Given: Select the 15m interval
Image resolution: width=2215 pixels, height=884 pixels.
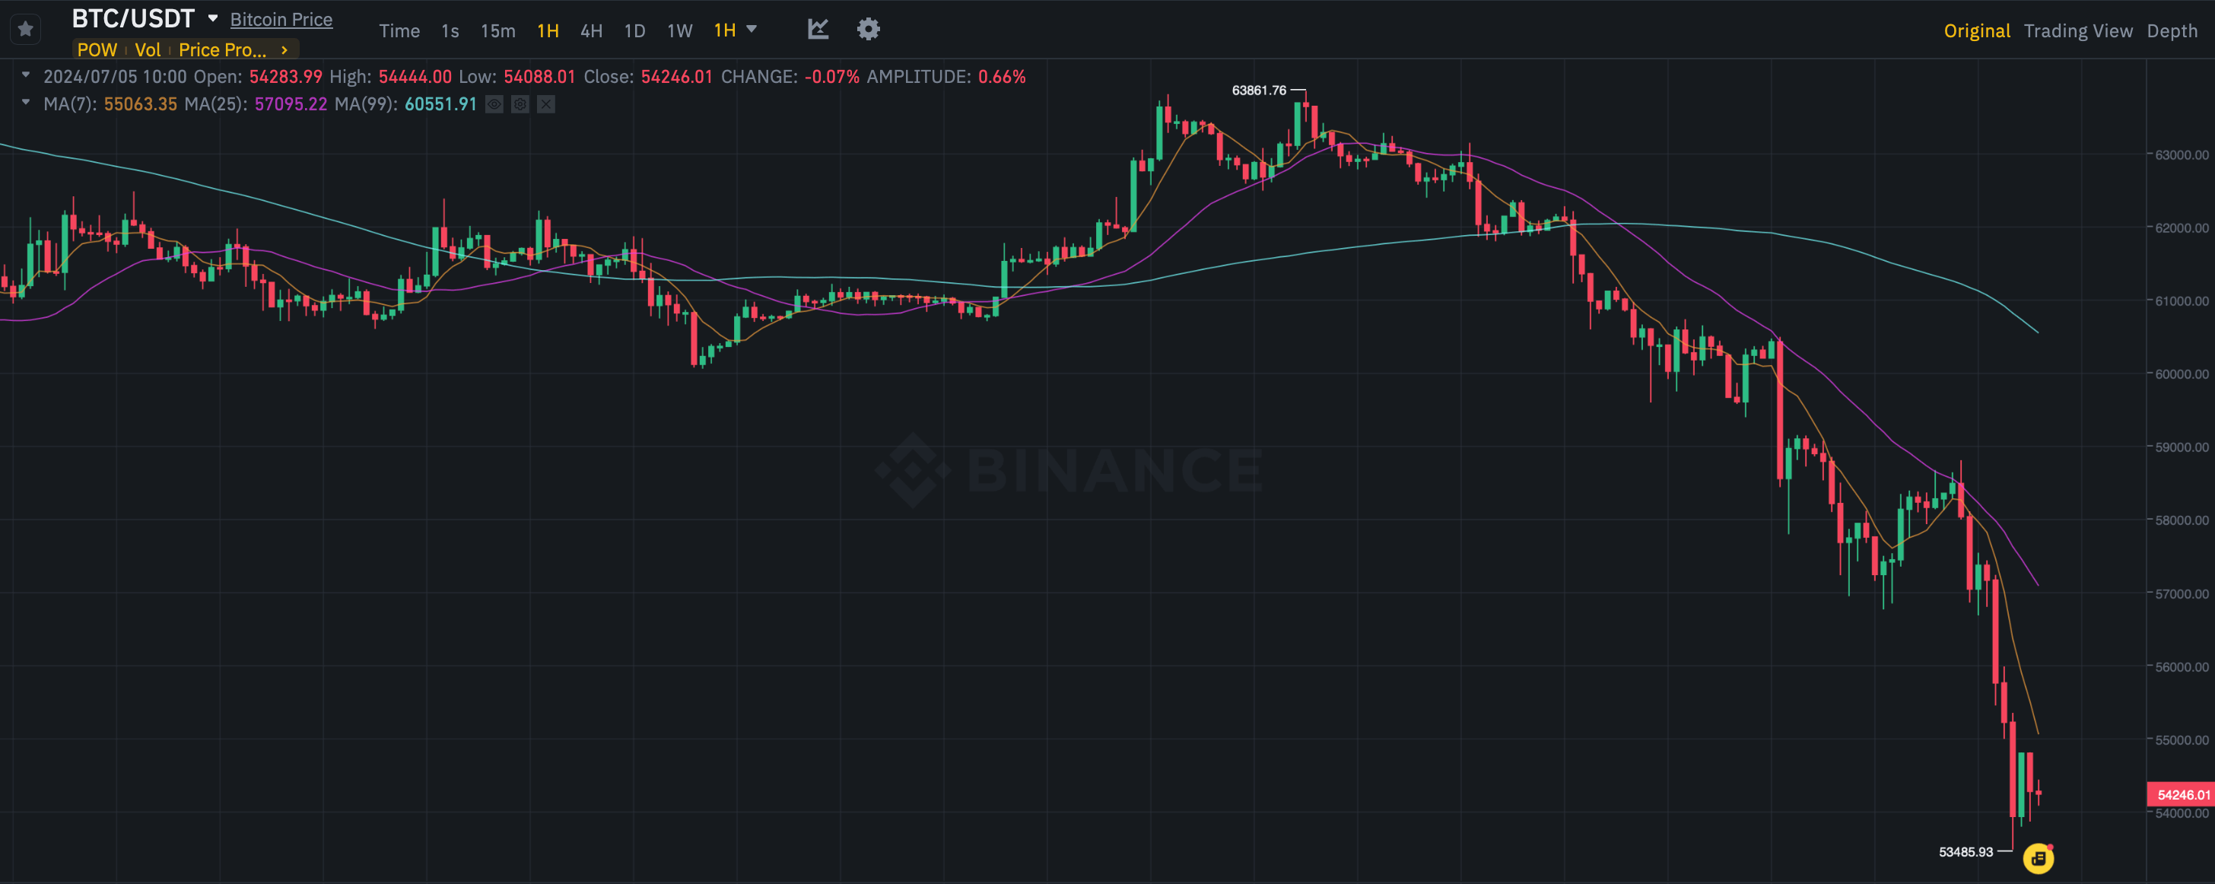Looking at the screenshot, I should [498, 31].
